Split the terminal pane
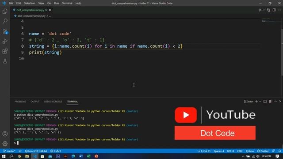The width and height of the screenshot is (283, 159). tap(265, 102)
